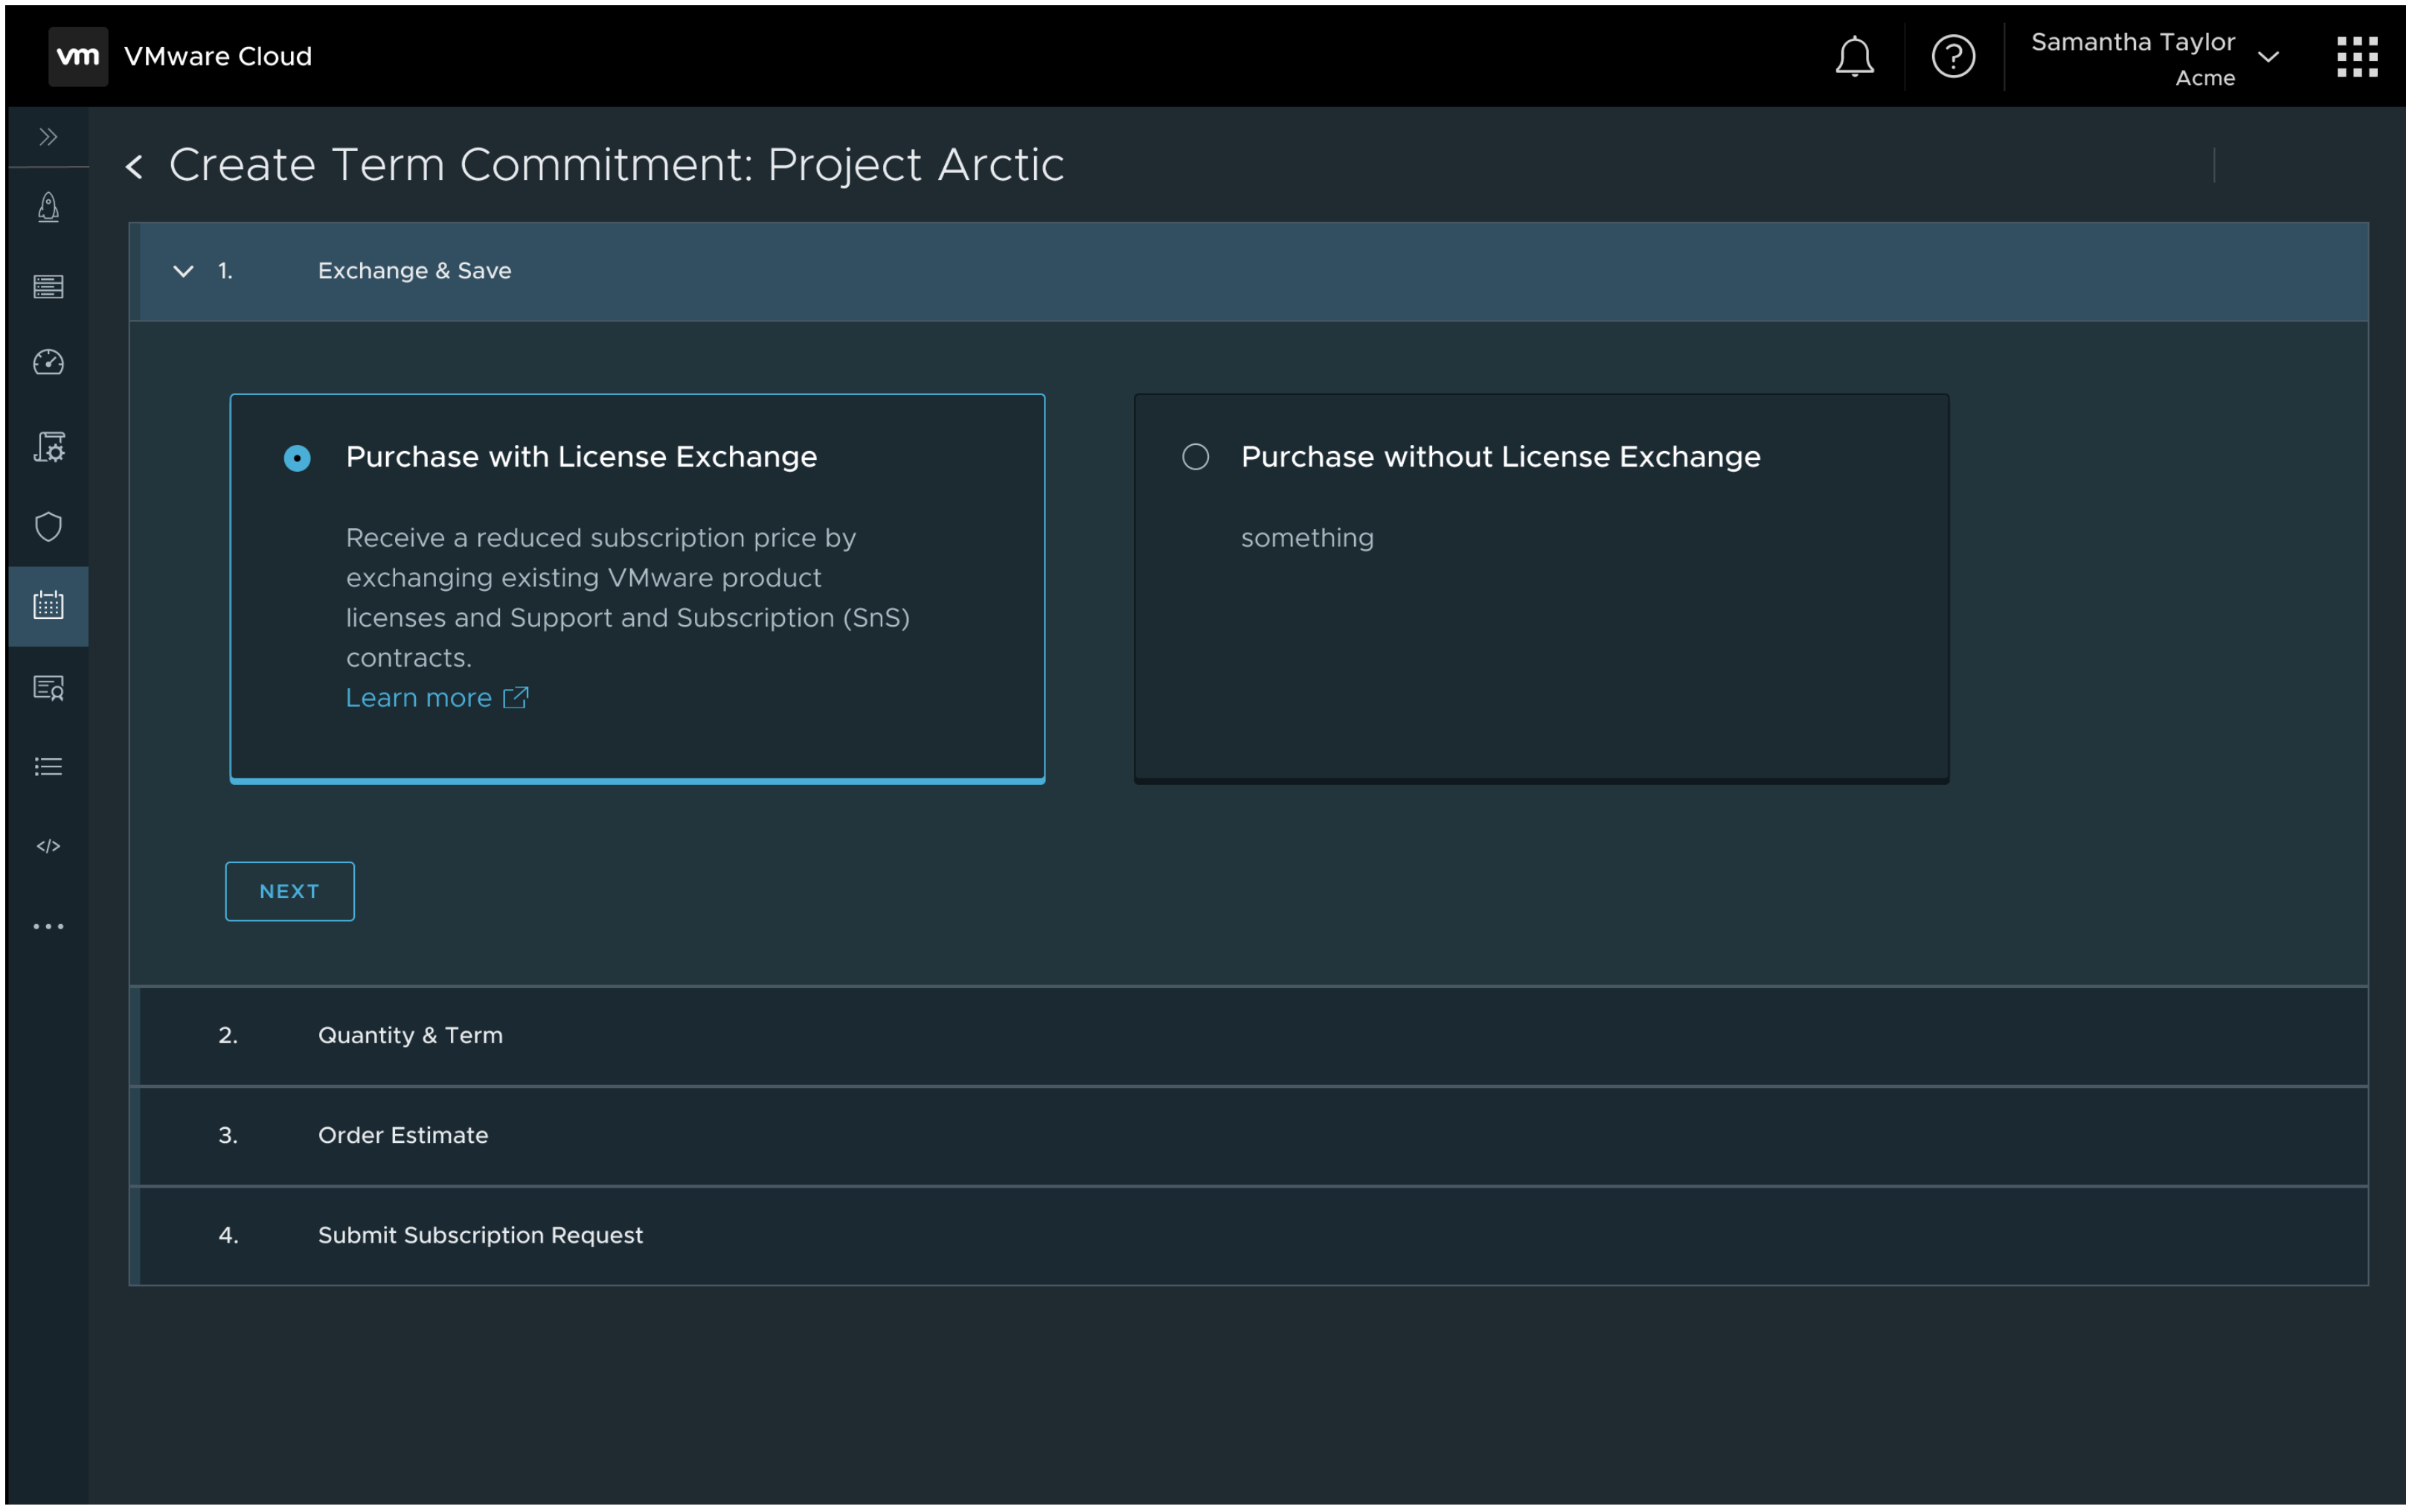Image resolution: width=2415 pixels, height=1512 pixels.
Task: Open the help question mark icon
Action: pos(1952,56)
